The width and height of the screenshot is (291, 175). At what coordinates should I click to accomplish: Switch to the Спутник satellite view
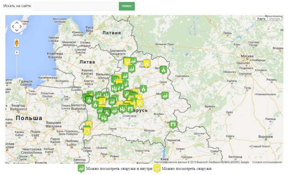275,19
